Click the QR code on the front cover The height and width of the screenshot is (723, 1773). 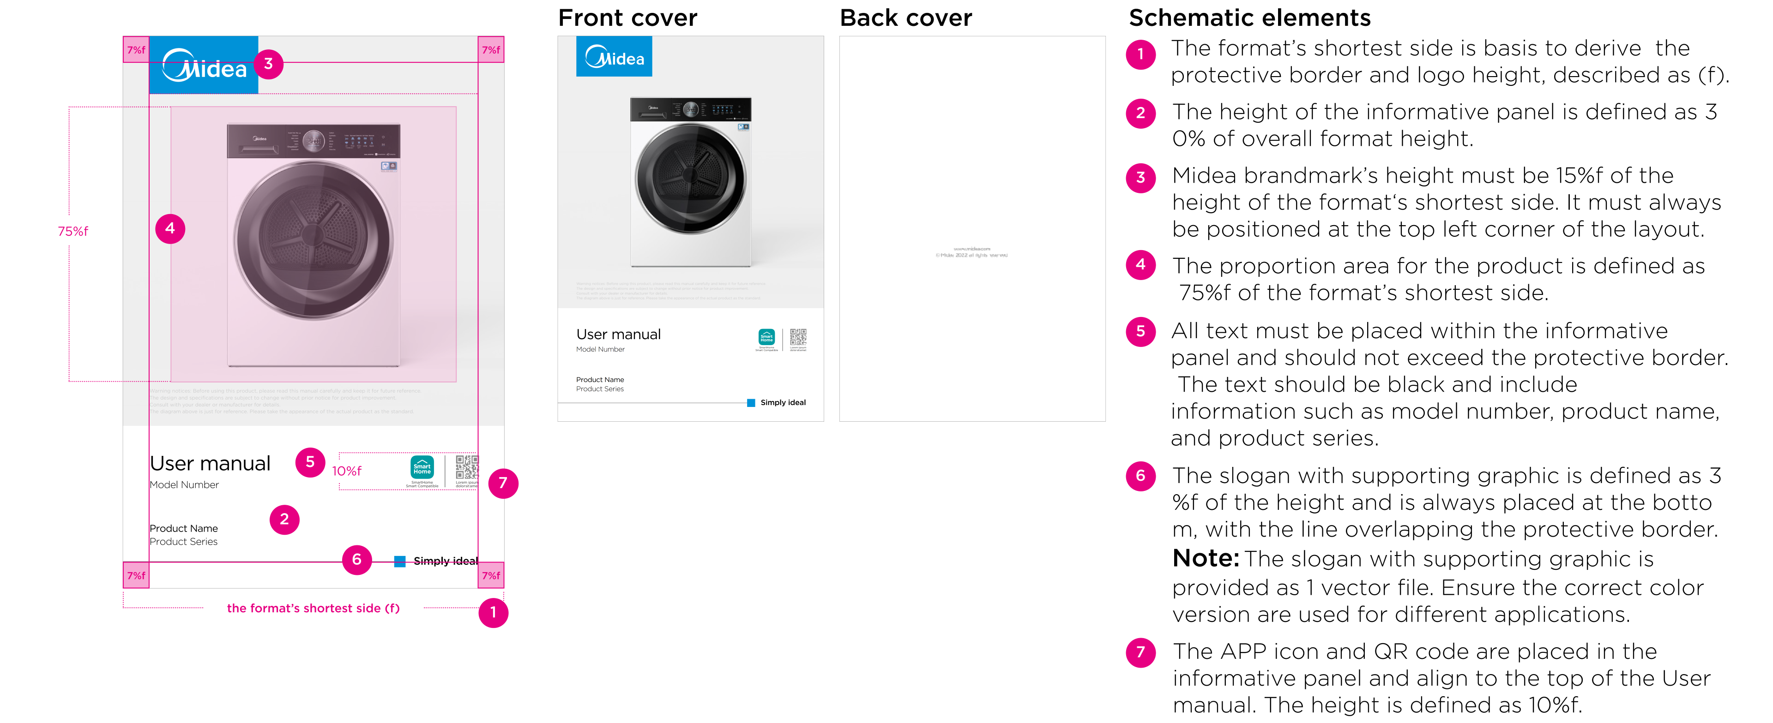coord(798,337)
